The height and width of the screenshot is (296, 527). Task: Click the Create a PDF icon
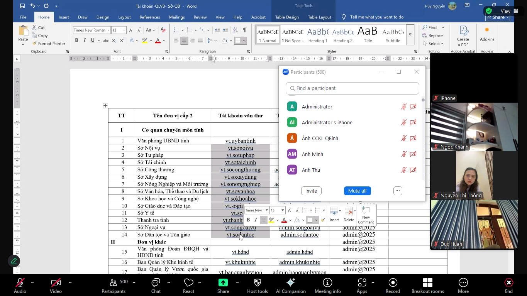(x=463, y=36)
